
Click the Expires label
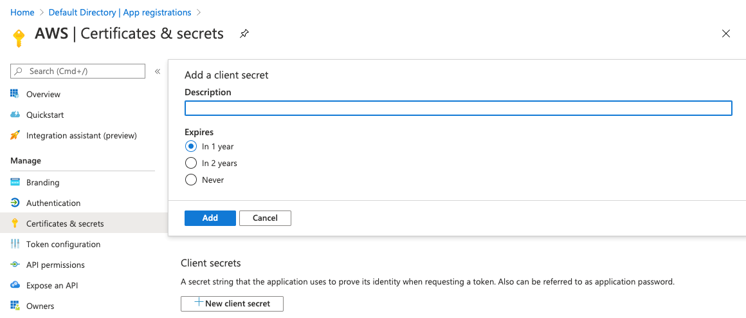pyautogui.click(x=199, y=132)
